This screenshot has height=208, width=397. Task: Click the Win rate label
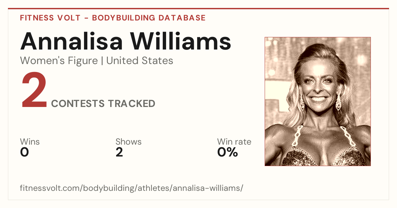tap(234, 142)
